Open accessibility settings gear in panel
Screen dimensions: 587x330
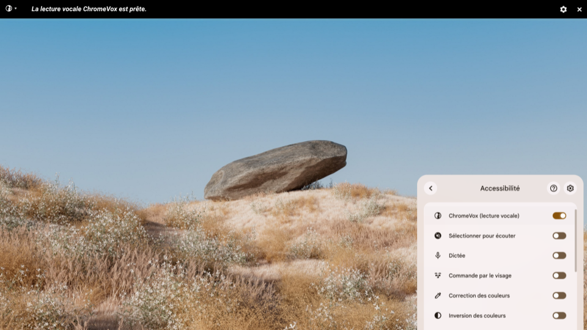570,188
